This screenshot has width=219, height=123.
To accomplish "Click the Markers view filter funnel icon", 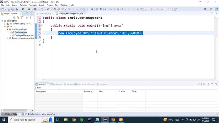I will coord(199,84).
